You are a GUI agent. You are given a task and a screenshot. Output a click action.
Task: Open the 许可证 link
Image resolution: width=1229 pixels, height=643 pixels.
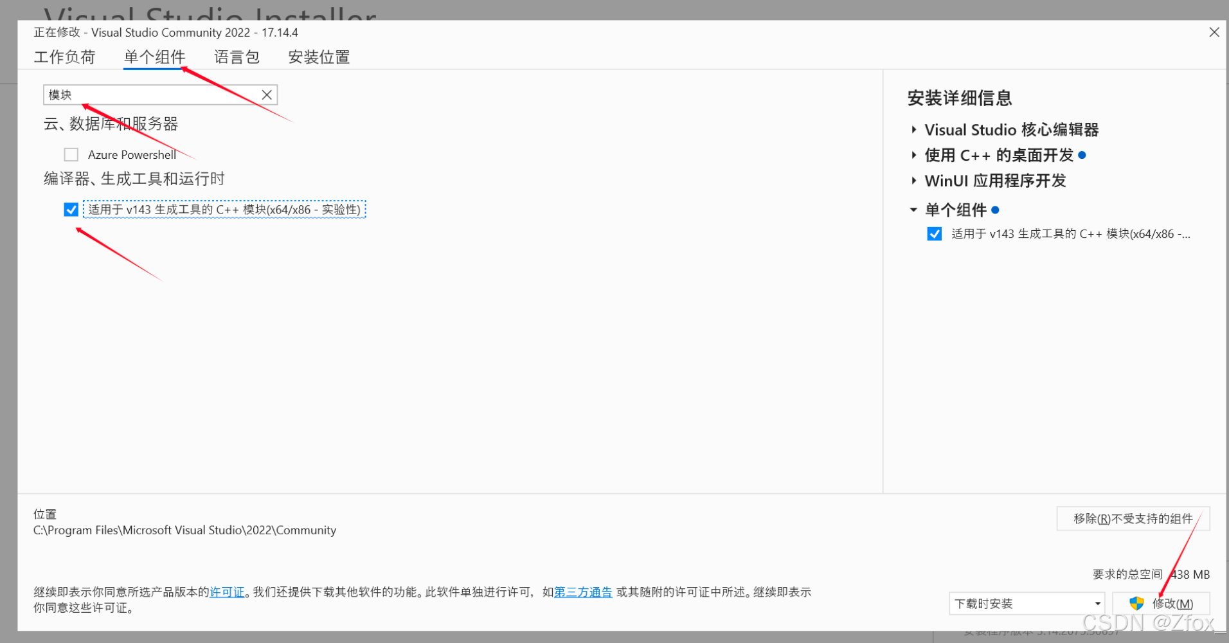tap(227, 592)
